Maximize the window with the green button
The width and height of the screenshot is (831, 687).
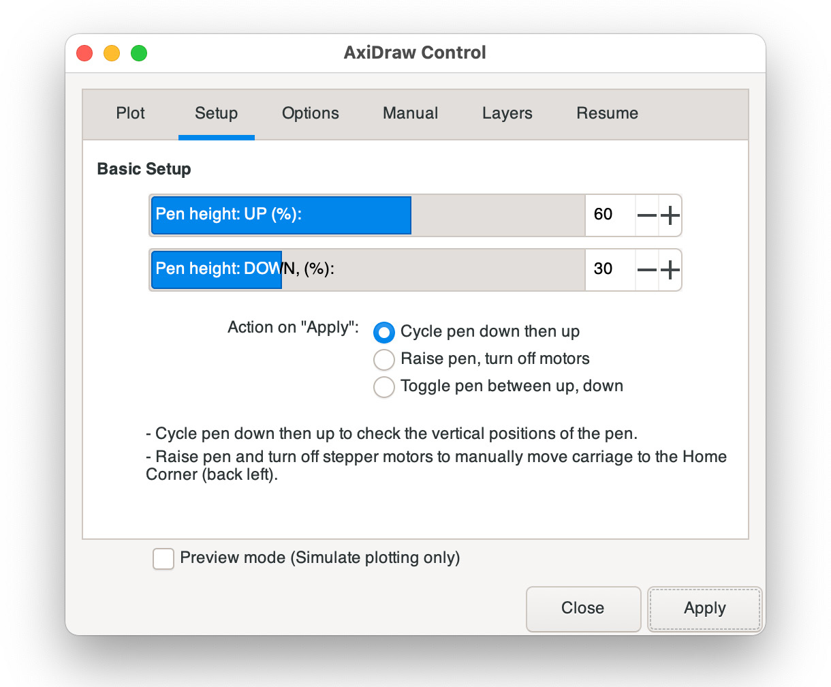[139, 53]
